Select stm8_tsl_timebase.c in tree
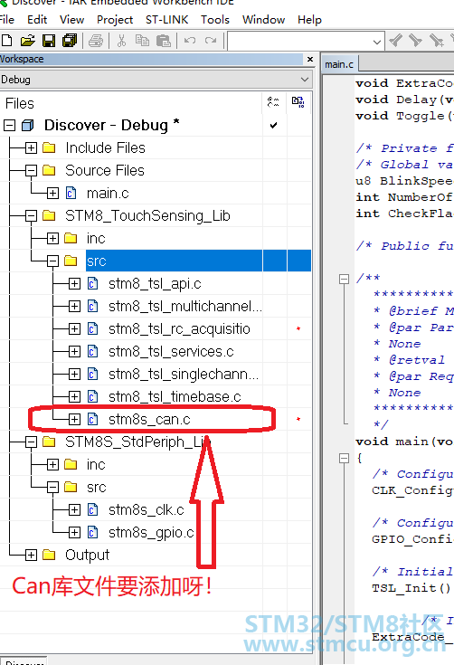454x665 pixels. coord(175,396)
